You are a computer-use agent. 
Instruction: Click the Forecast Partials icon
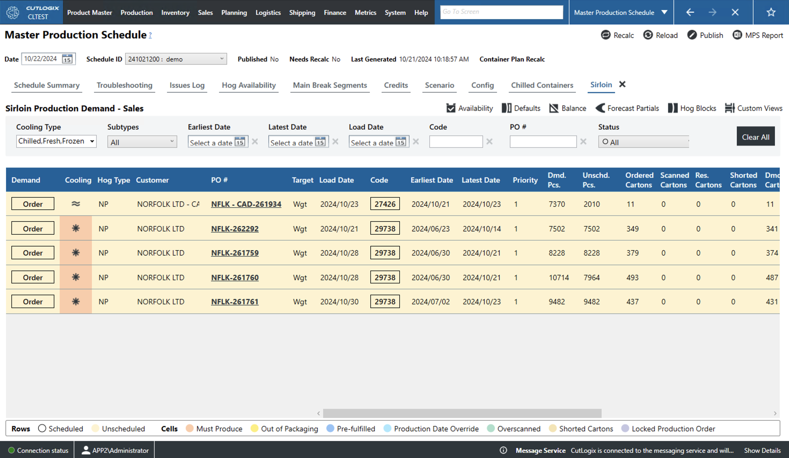(600, 108)
